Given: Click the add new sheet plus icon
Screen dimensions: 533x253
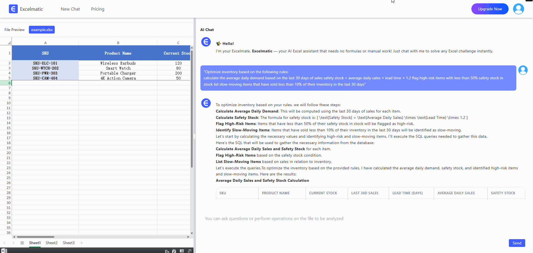Looking at the screenshot, I should [x=81, y=243].
